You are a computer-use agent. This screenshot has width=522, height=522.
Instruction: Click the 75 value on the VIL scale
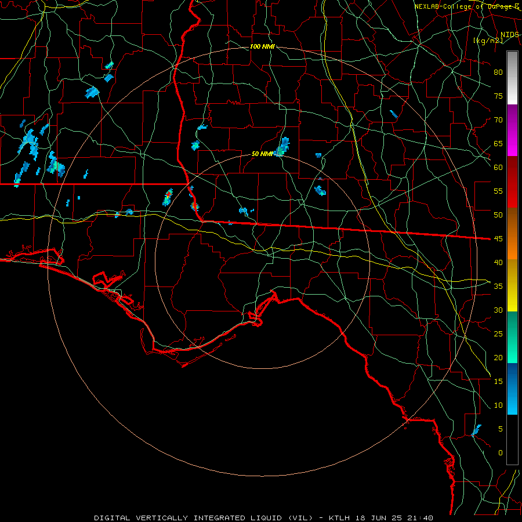(498, 96)
